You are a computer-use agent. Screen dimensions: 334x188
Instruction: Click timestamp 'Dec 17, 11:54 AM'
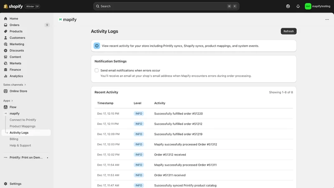(108, 165)
